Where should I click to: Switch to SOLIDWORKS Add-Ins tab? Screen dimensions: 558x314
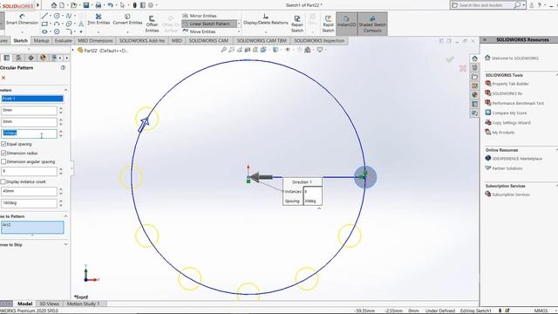point(142,41)
